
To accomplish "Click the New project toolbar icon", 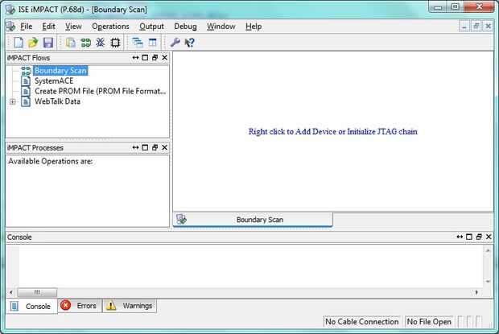I will click(19, 43).
